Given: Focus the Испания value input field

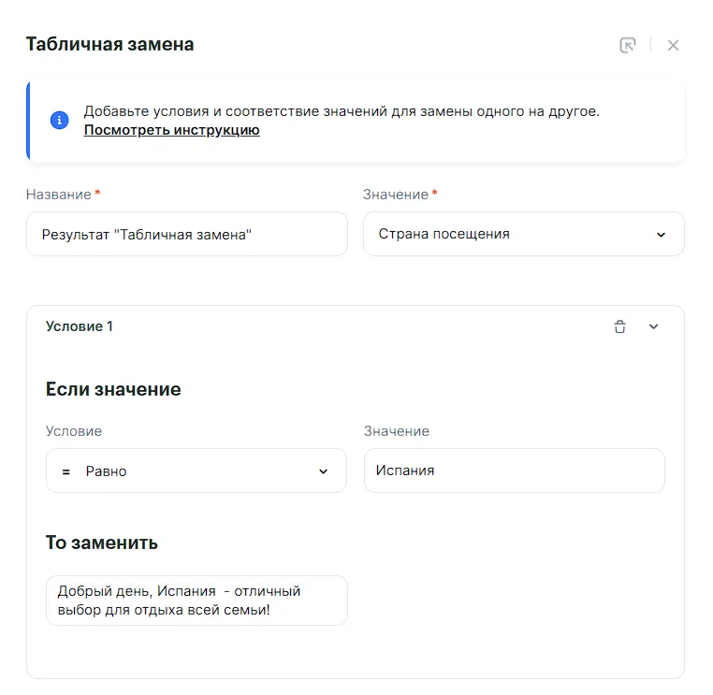Looking at the screenshot, I should pyautogui.click(x=514, y=471).
